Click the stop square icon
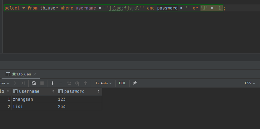 click(x=42, y=83)
